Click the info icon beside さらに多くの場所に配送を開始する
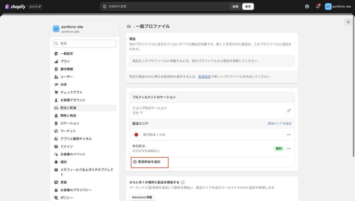This screenshot has height=201, width=355. pos(183,182)
